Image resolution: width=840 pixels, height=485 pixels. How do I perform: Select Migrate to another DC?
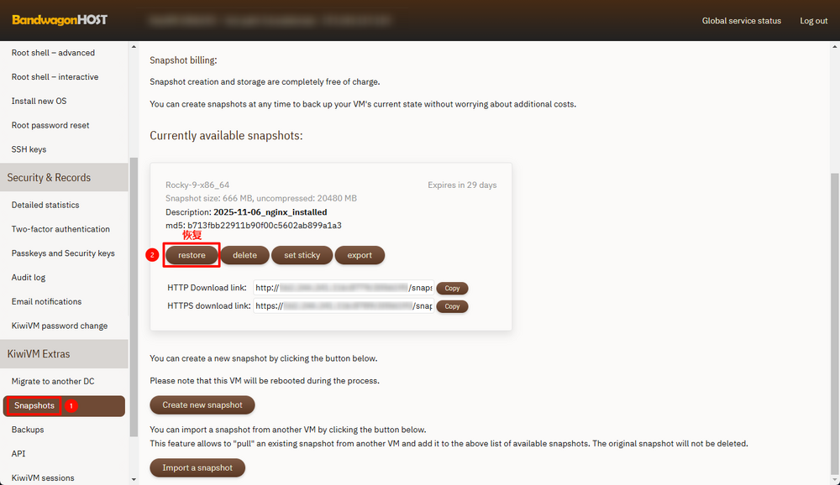click(x=53, y=382)
